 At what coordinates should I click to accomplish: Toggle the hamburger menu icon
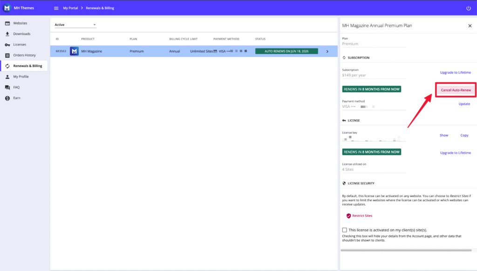(x=56, y=8)
